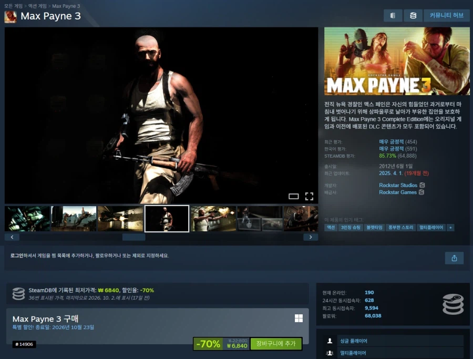473x359 pixels.
Task: Select thumbnail of bald Max aiming pistol
Action: [x=213, y=219]
